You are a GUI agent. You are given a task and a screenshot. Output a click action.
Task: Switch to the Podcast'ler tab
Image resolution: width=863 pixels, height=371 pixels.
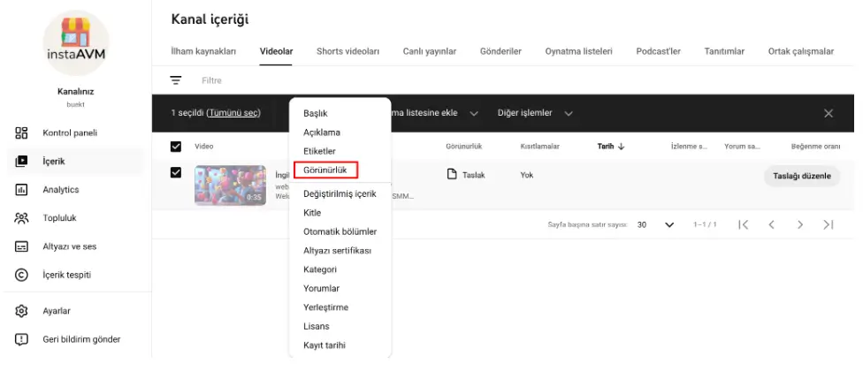[658, 51]
